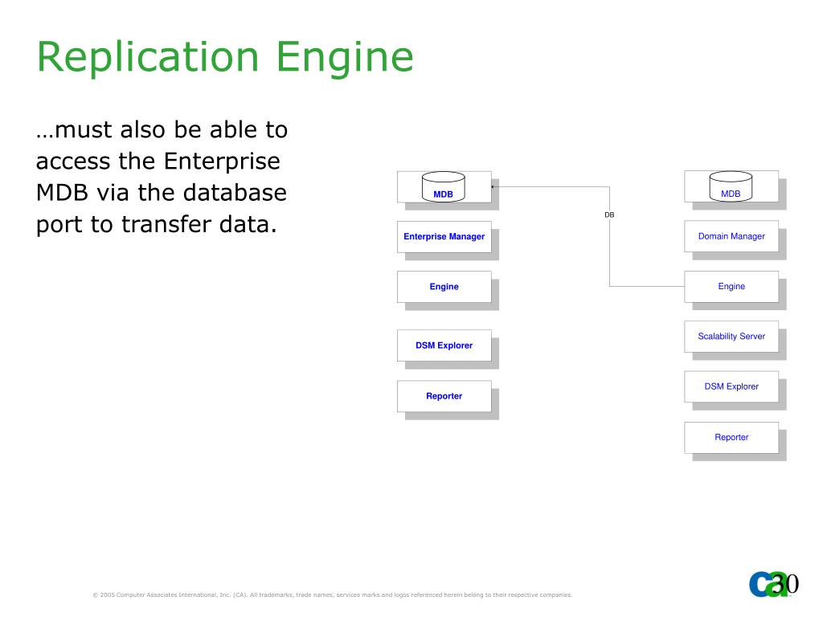Click the "Replication Engine" slide title
The image size is (823, 617).
coord(225,57)
